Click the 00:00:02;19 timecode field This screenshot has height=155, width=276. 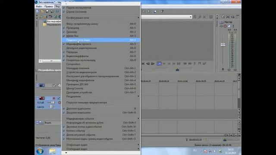coord(195,140)
